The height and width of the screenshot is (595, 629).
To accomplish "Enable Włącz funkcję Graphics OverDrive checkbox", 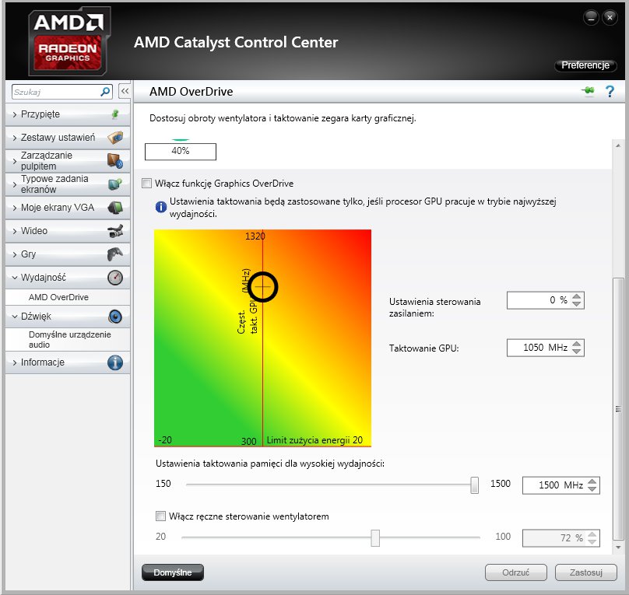I will click(147, 184).
